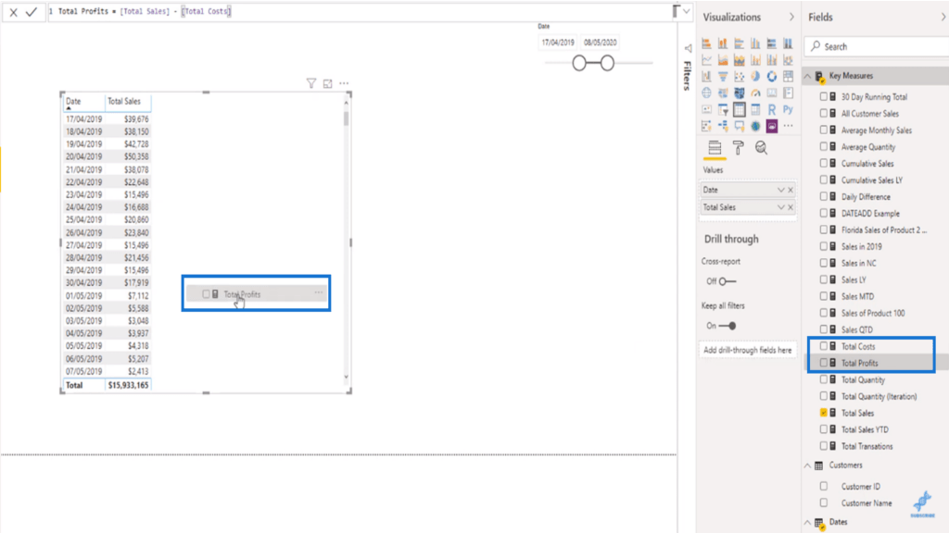The height and width of the screenshot is (533, 949).
Task: Select the R script visual
Action: pos(772,109)
